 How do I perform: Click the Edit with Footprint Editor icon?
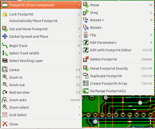(86, 50)
